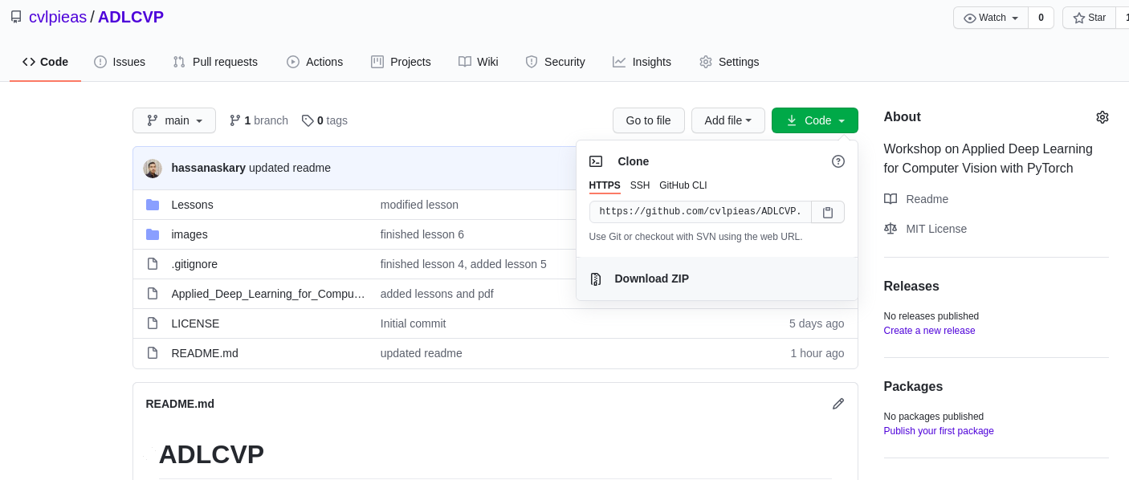The width and height of the screenshot is (1129, 480).
Task: Click the terminal icon next to Clone
Action: click(596, 161)
